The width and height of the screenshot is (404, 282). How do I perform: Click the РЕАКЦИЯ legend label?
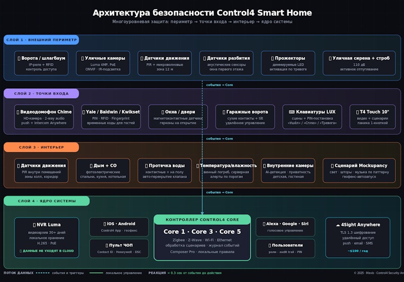click(x=157, y=273)
